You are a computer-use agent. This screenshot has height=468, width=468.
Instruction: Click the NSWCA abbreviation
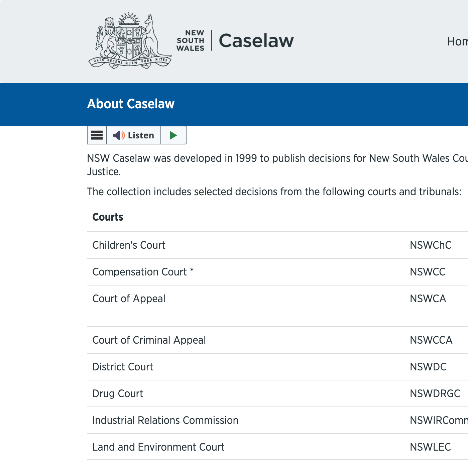tap(428, 299)
